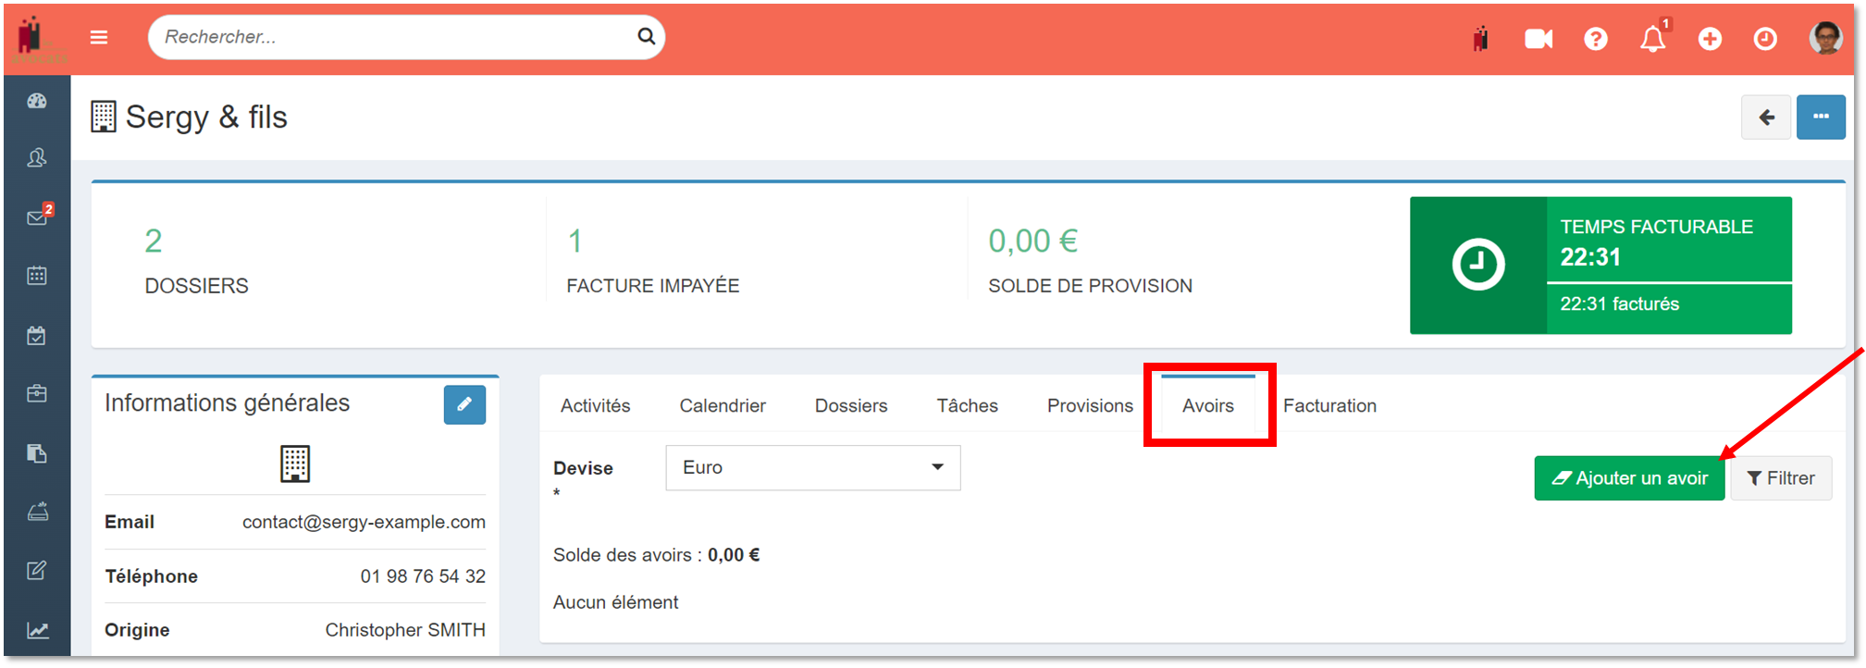Open the Filtrer options

[x=1780, y=478]
